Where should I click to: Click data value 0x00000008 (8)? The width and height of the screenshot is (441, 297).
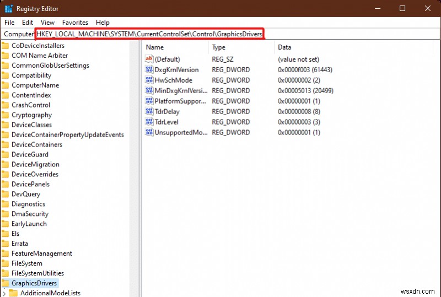pyautogui.click(x=299, y=112)
